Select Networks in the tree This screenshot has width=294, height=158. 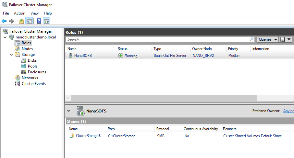[x=30, y=78]
